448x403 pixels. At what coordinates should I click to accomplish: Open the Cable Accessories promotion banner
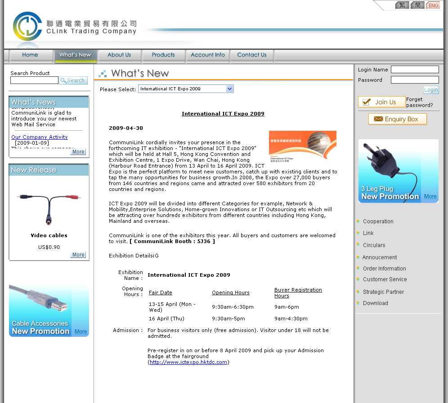tap(49, 310)
